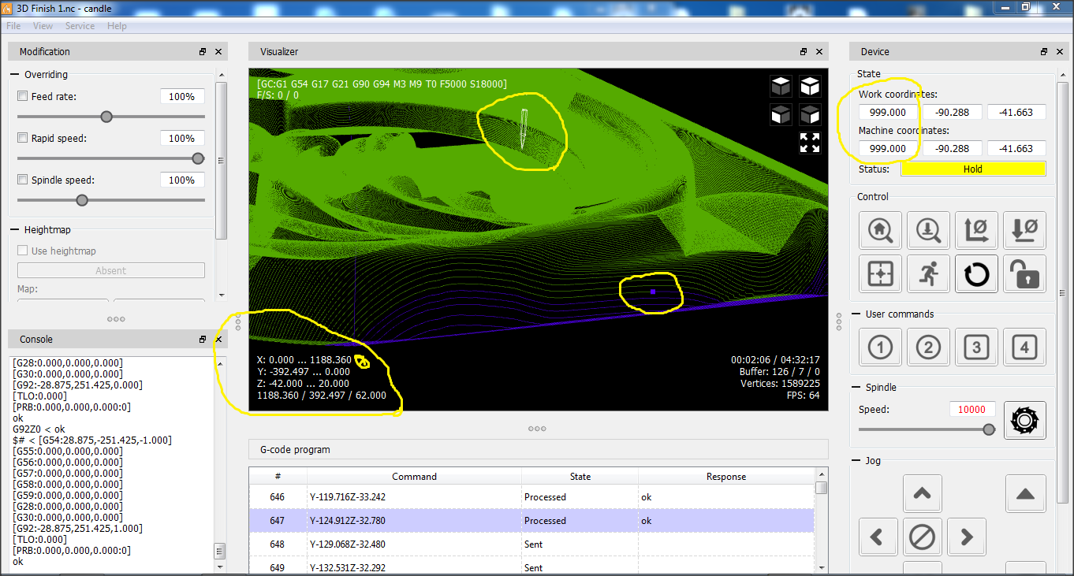Click the running-figure safe position button
Viewport: 1074px width, 576px height.
(x=928, y=274)
